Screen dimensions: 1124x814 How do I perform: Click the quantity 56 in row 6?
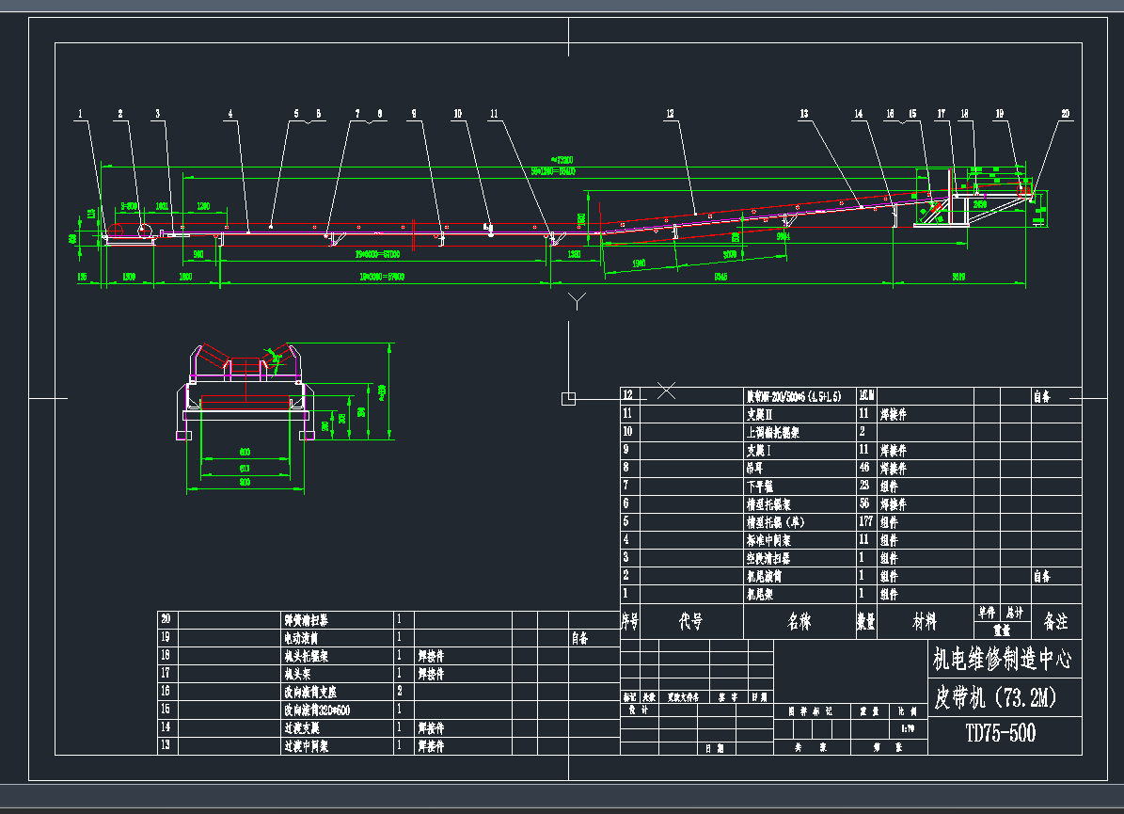pyautogui.click(x=864, y=503)
